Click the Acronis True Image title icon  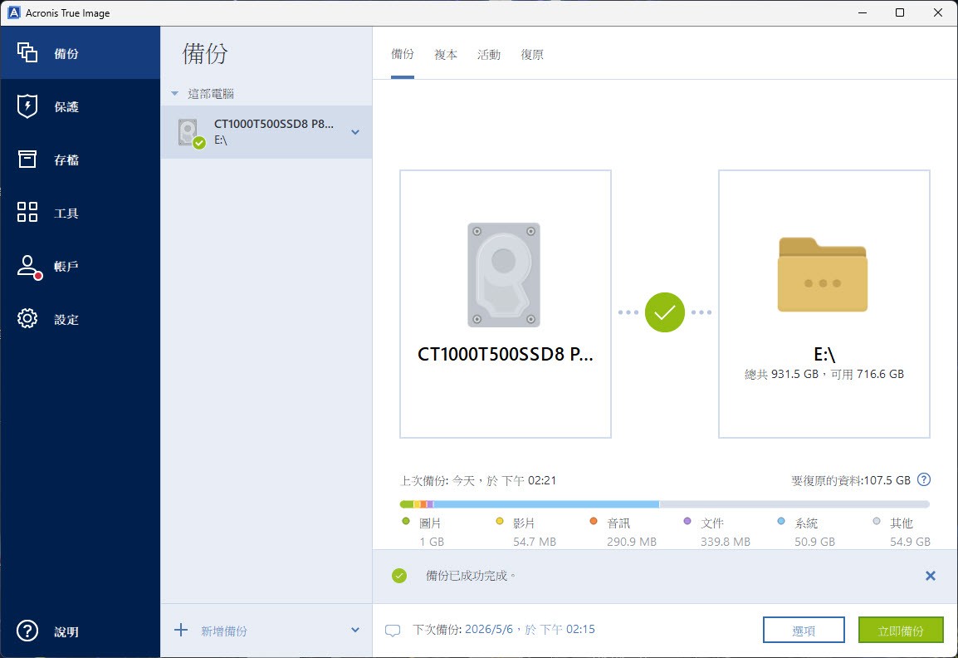click(x=13, y=12)
